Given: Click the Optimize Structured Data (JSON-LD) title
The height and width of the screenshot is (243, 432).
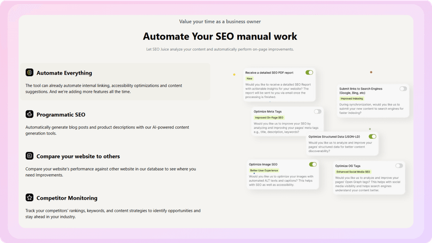Looking at the screenshot, I should coord(334,137).
